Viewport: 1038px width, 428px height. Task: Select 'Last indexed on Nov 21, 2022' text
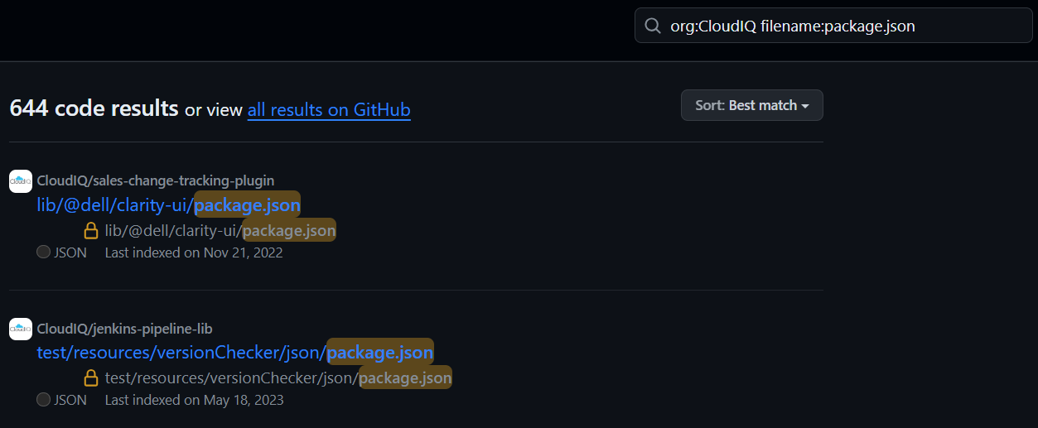194,252
